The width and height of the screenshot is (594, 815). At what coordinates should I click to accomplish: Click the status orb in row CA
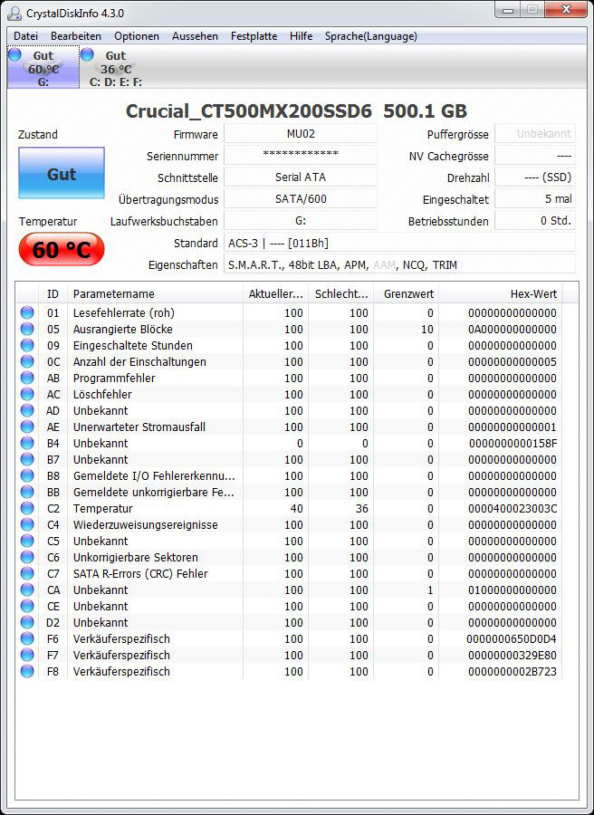point(27,590)
